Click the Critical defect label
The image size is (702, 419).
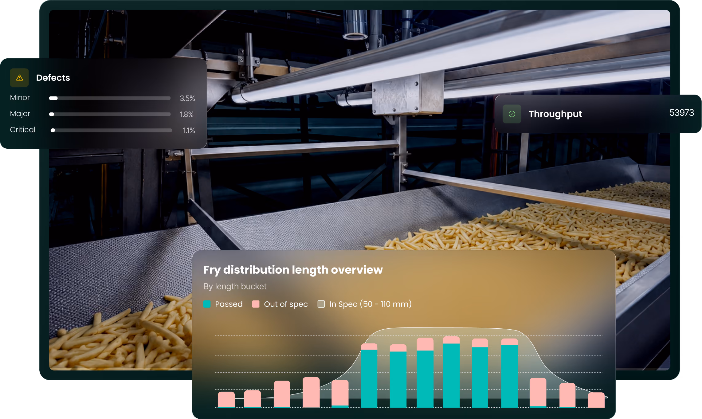[x=23, y=130]
